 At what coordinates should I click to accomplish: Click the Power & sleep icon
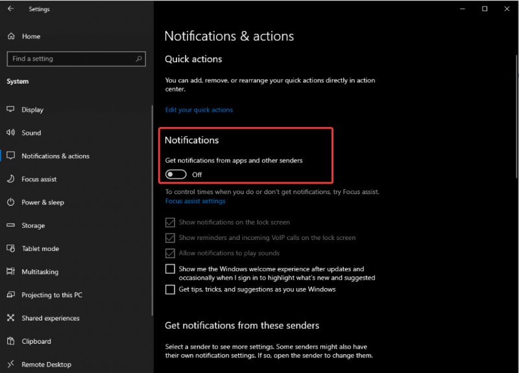point(10,202)
